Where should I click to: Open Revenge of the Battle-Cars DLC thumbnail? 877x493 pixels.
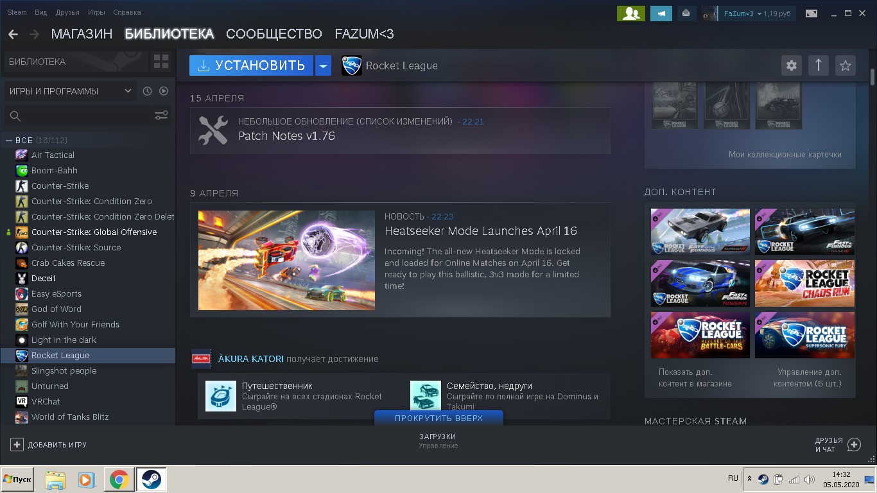(x=700, y=335)
